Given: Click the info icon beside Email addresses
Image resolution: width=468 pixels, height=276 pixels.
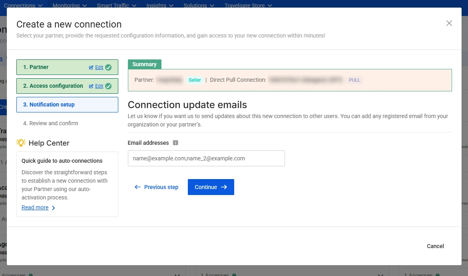Looking at the screenshot, I should (175, 143).
